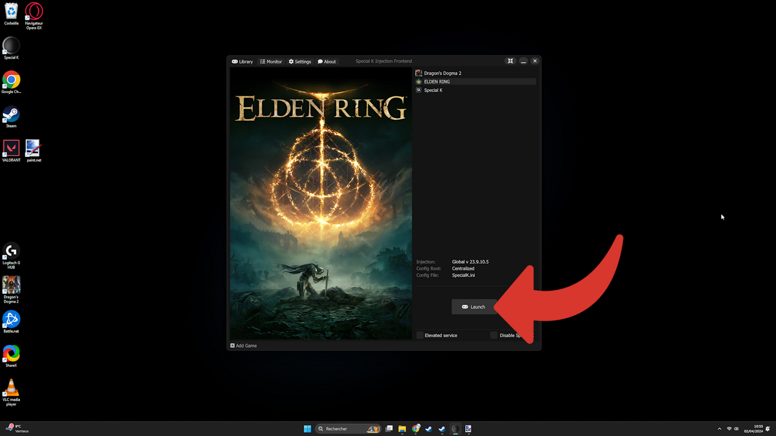776x436 pixels.
Task: Tick the Disable Special K checkbox
Action: 494,335
